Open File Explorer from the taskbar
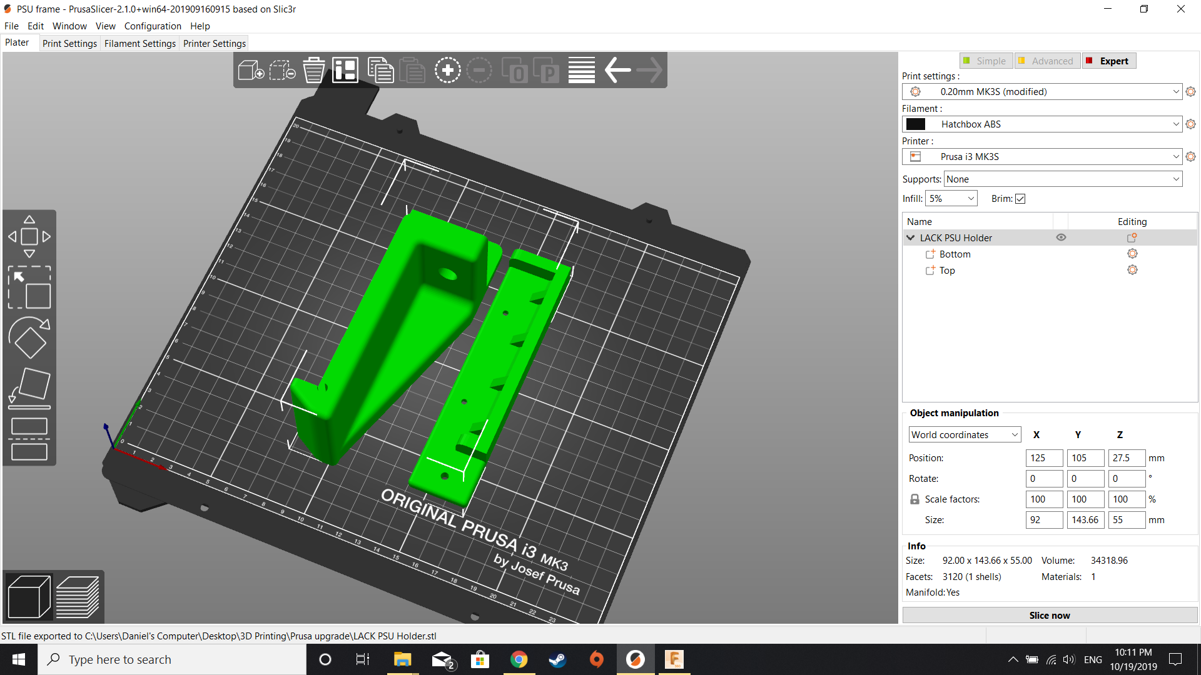 coord(402,659)
